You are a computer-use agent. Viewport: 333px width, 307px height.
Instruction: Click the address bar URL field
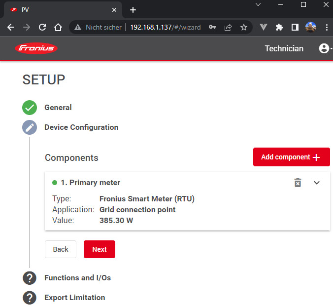point(165,27)
